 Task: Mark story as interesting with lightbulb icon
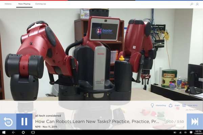(x=152, y=105)
